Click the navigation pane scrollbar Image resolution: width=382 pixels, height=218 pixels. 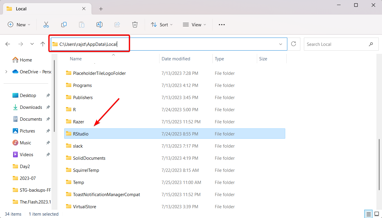click(54, 95)
